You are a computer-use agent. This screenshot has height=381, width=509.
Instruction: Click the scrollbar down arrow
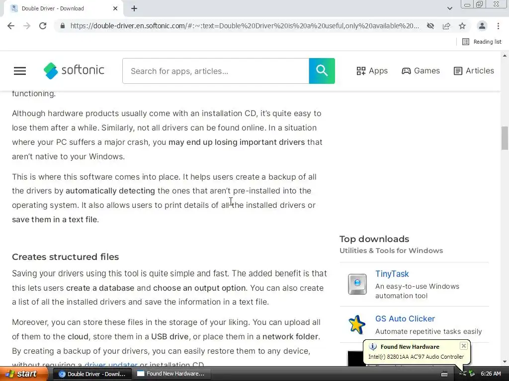tap(505, 362)
